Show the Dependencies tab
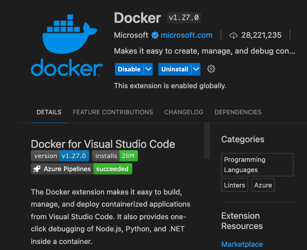This screenshot has width=307, height=250. point(238,112)
